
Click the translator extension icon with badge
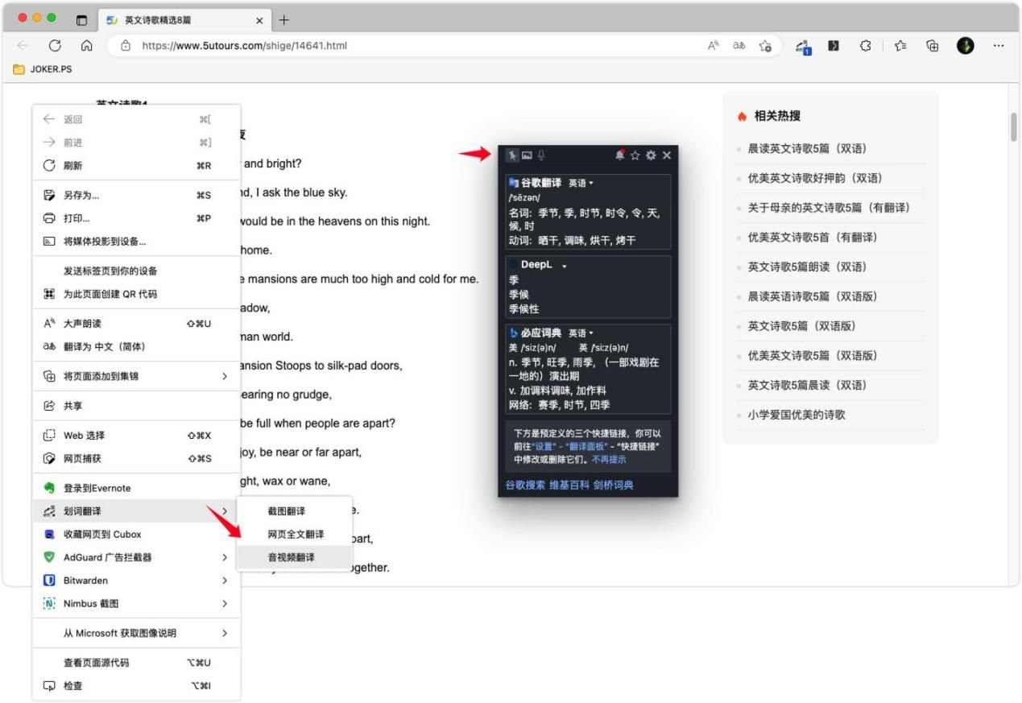click(x=805, y=47)
